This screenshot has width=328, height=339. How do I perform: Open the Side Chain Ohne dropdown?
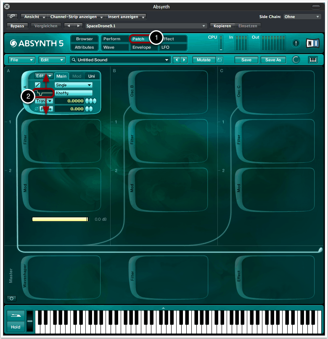coord(302,17)
